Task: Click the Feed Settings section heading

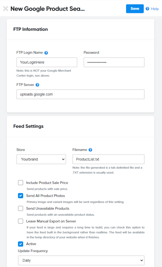Action: tap(28, 126)
